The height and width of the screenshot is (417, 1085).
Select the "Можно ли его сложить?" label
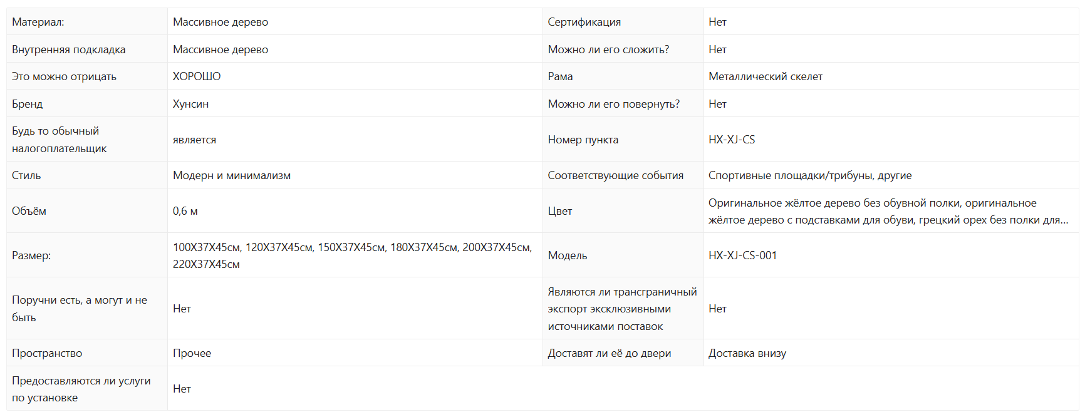coord(608,49)
